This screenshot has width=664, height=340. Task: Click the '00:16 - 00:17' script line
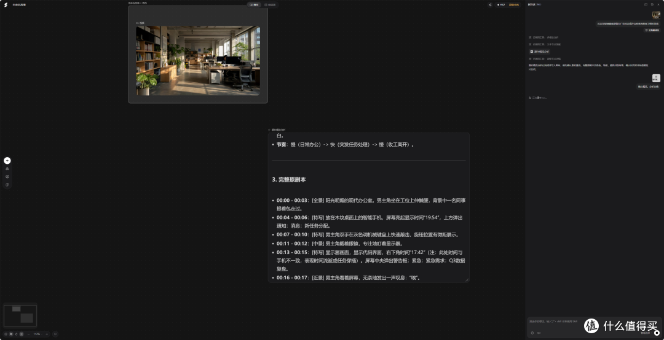(x=348, y=278)
